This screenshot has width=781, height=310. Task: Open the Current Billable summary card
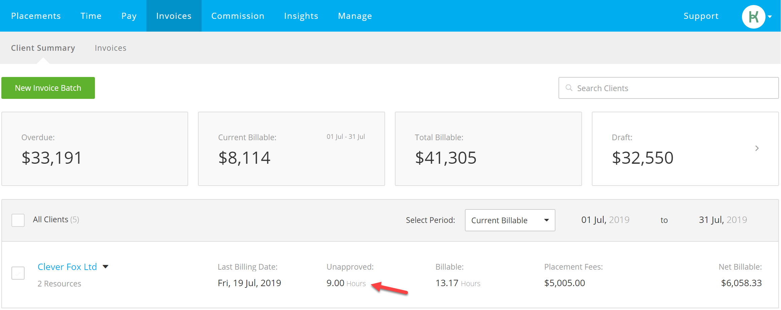(x=292, y=149)
